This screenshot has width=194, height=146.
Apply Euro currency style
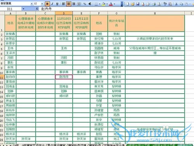point(90,4)
